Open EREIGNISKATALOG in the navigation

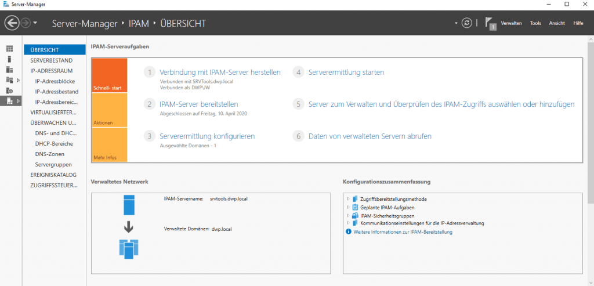[55, 175]
